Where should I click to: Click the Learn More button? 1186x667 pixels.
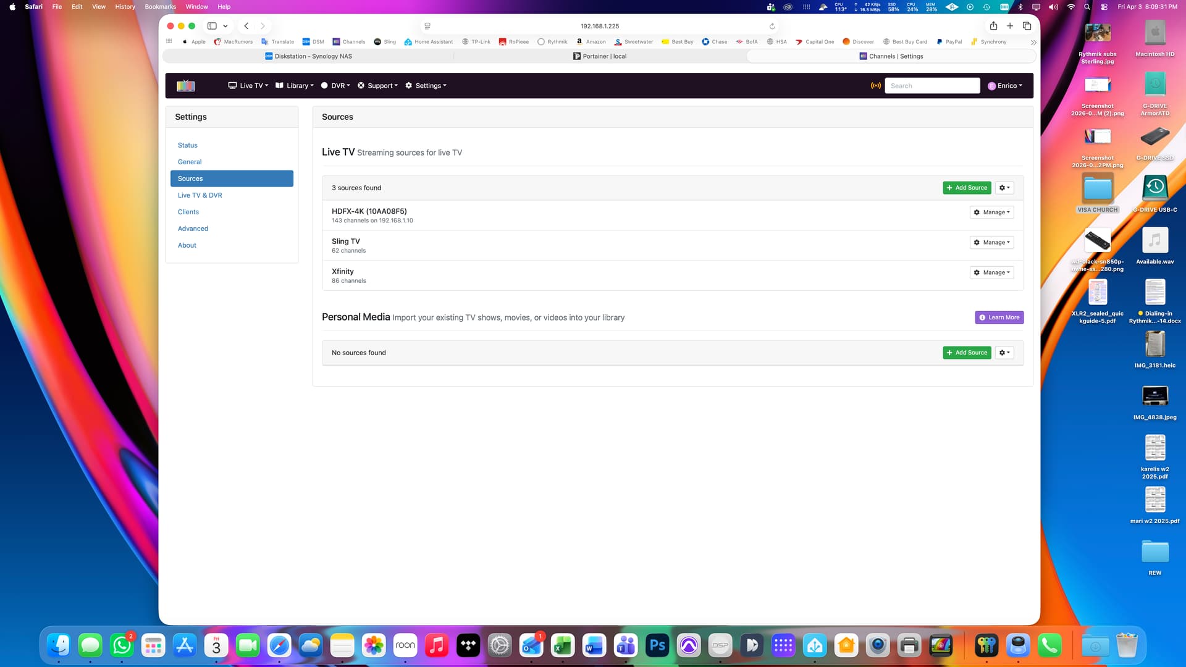[x=999, y=317]
